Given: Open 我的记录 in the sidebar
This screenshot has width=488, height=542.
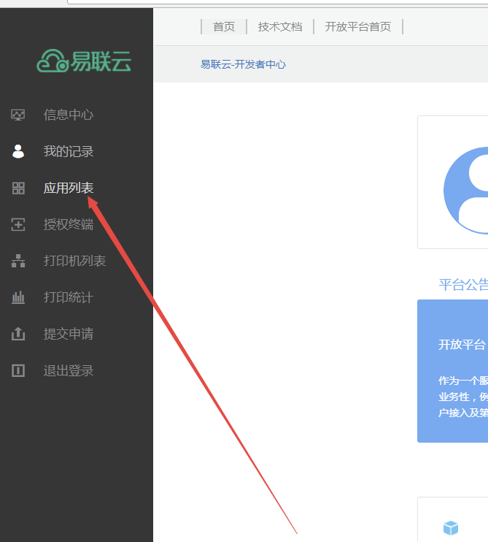Looking at the screenshot, I should click(x=69, y=151).
